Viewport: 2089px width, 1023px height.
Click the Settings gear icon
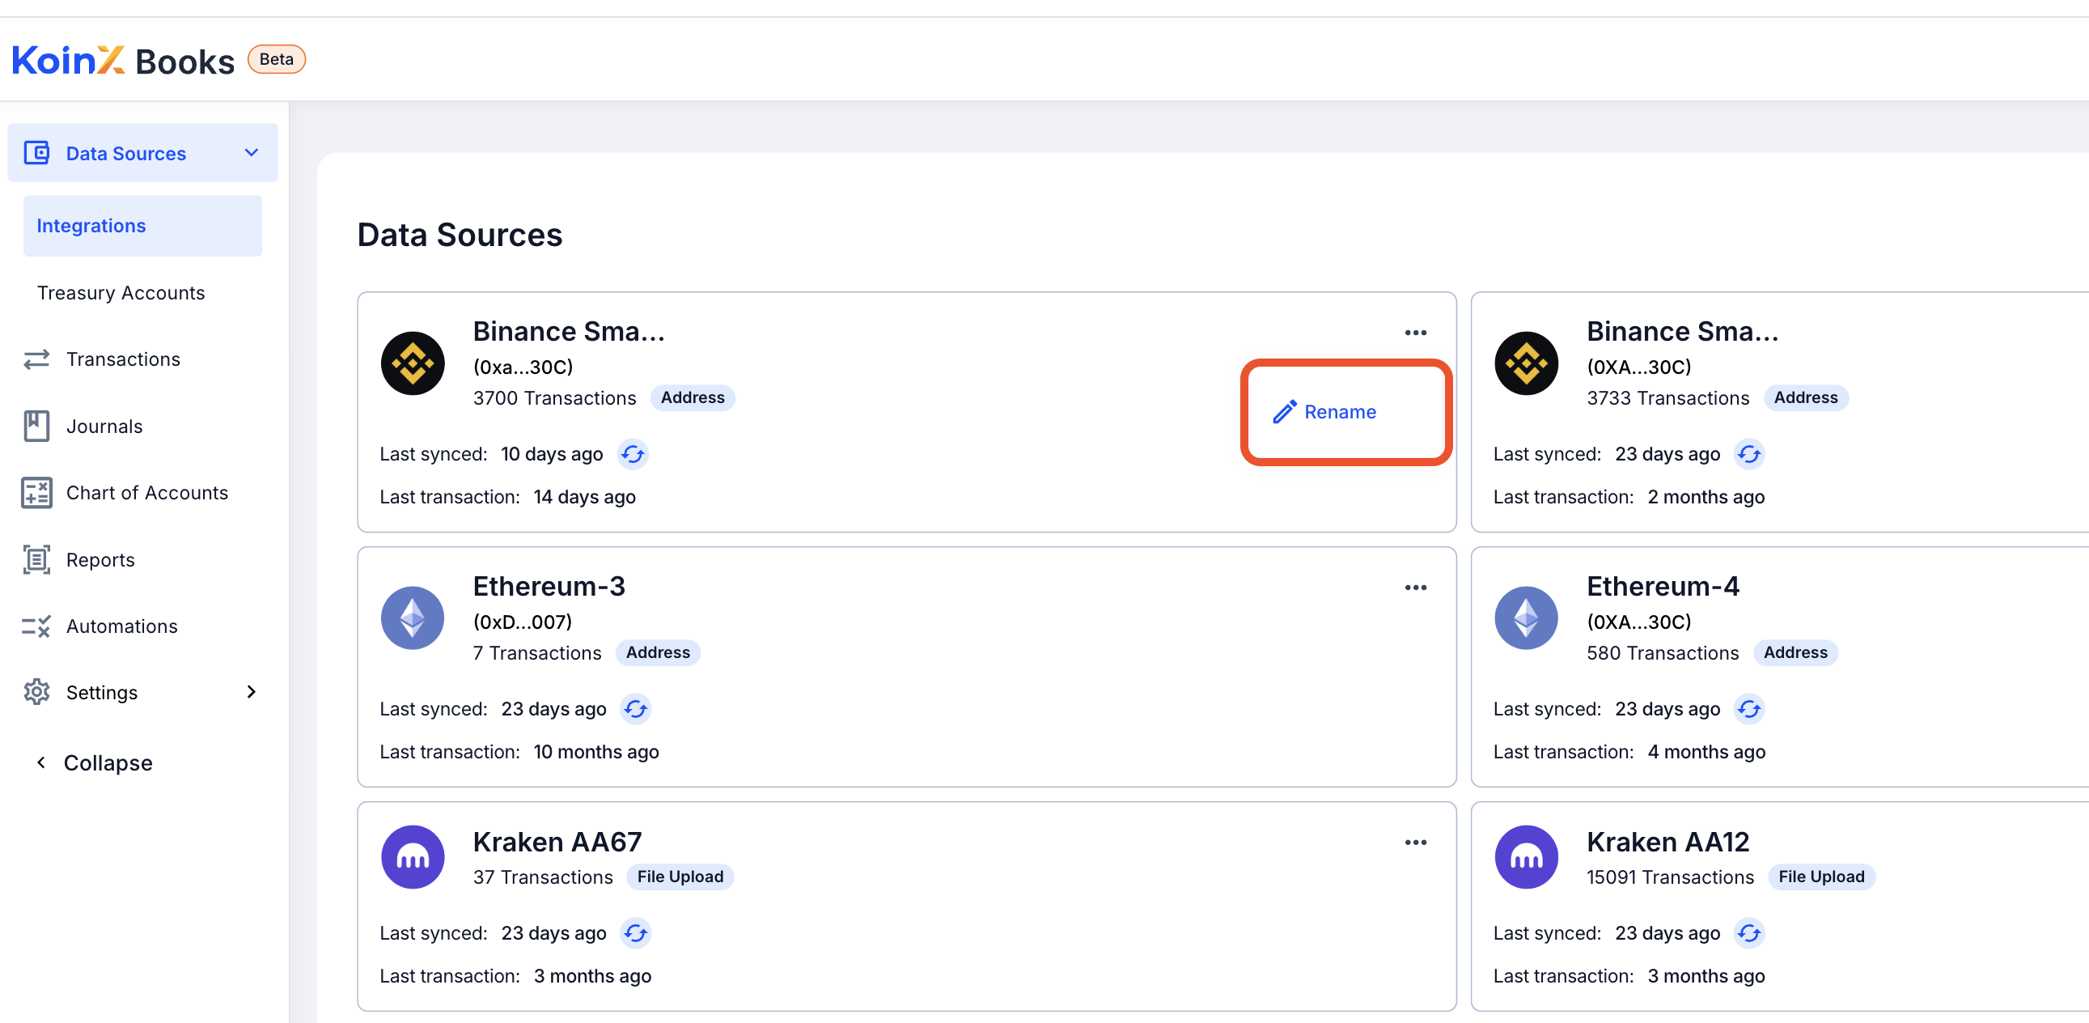pos(36,692)
